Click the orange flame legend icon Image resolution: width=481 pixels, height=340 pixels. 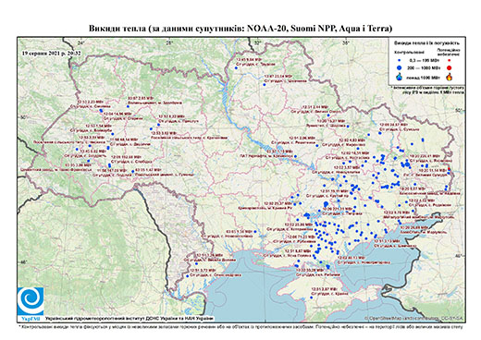449,77
